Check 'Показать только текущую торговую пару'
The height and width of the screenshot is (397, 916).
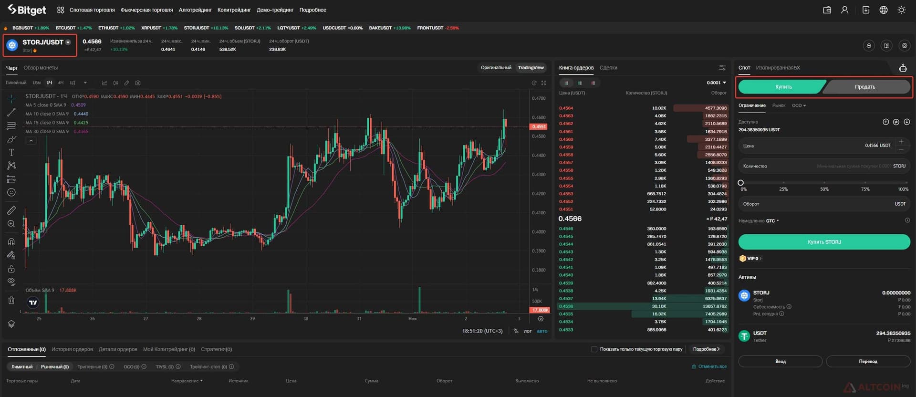(x=594, y=349)
